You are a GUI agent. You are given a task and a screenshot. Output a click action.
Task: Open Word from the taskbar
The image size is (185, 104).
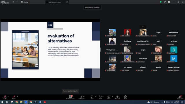(40, 102)
